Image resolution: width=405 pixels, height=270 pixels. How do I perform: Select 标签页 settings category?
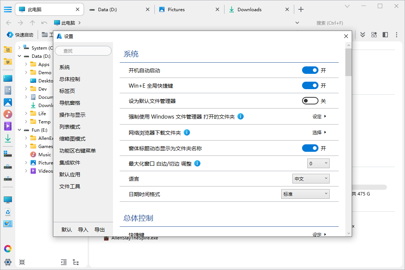67,91
